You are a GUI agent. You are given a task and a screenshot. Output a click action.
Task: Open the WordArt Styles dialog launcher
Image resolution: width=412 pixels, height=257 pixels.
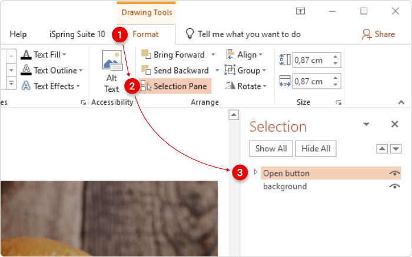tap(84, 102)
